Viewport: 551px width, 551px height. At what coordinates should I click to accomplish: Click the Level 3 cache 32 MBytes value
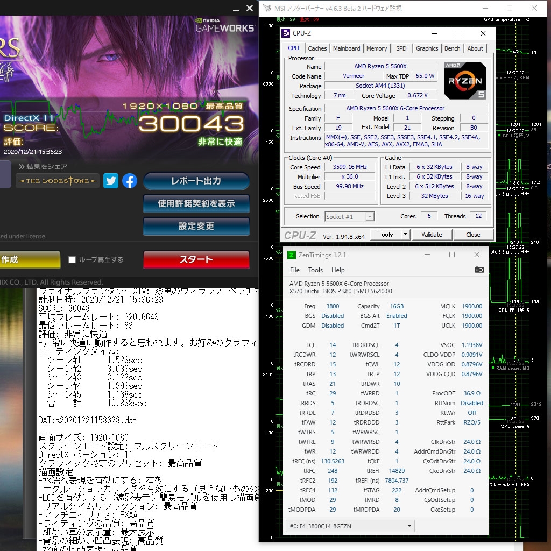pyautogui.click(x=434, y=196)
